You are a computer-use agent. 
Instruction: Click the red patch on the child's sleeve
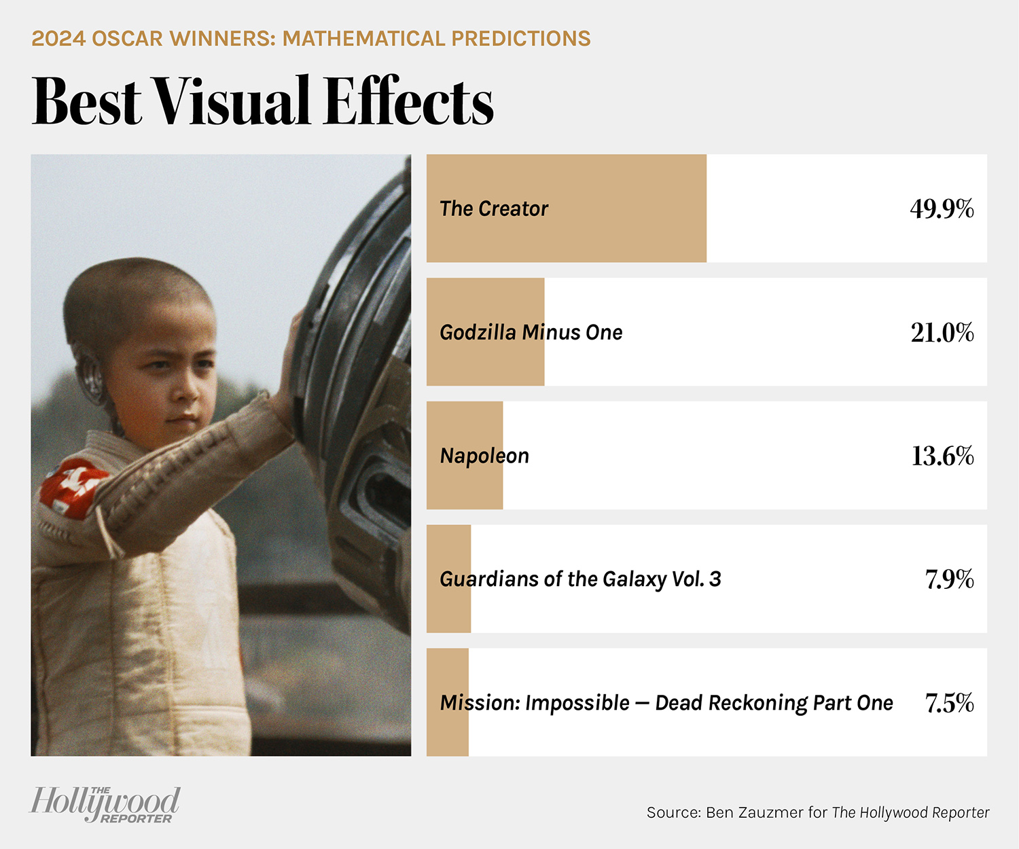73,487
